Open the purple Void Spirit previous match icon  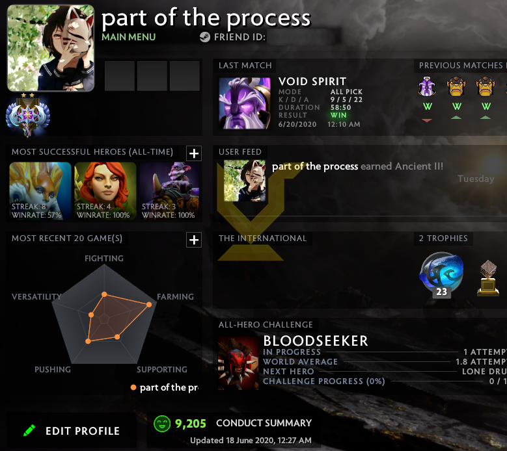(x=427, y=86)
